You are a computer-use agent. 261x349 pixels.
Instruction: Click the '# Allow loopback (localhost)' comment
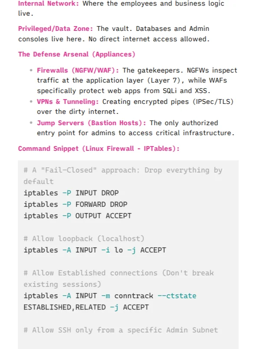point(84,239)
